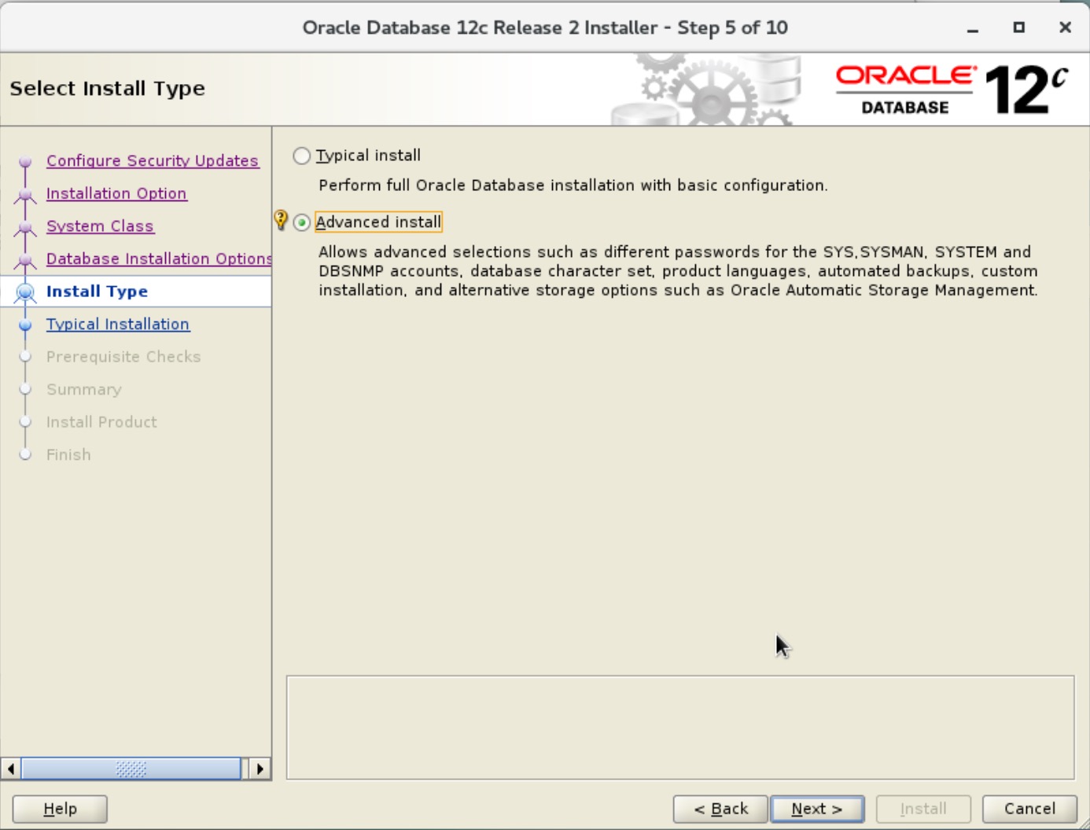Click the Install Product step marker dot
Image resolution: width=1090 pixels, height=830 pixels.
pyautogui.click(x=25, y=422)
